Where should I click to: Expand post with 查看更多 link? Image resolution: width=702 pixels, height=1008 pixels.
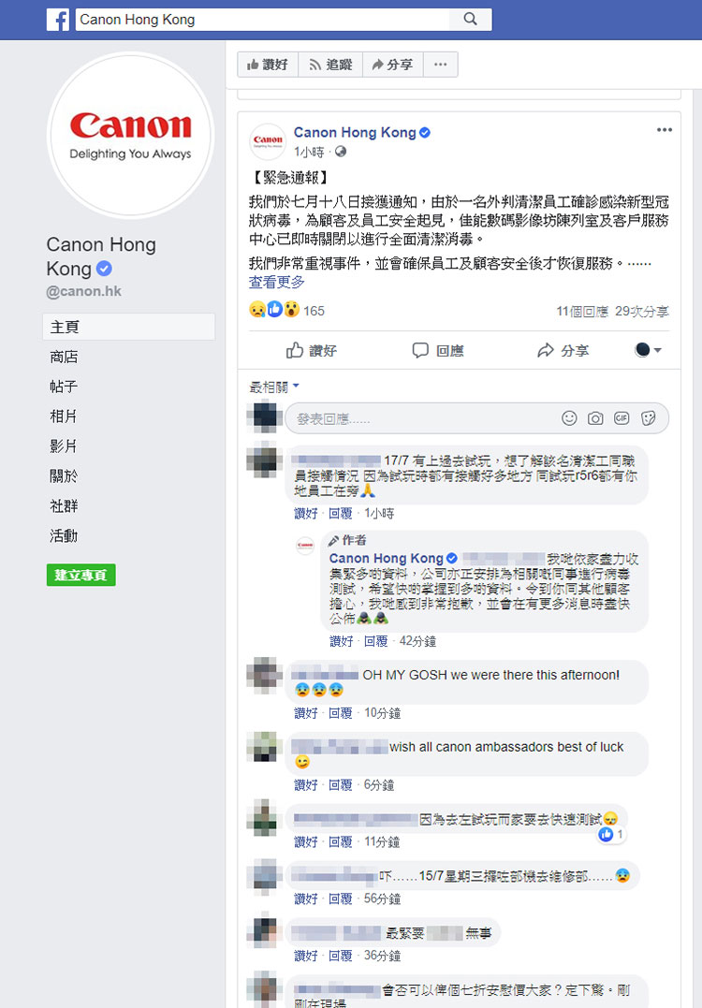(276, 282)
